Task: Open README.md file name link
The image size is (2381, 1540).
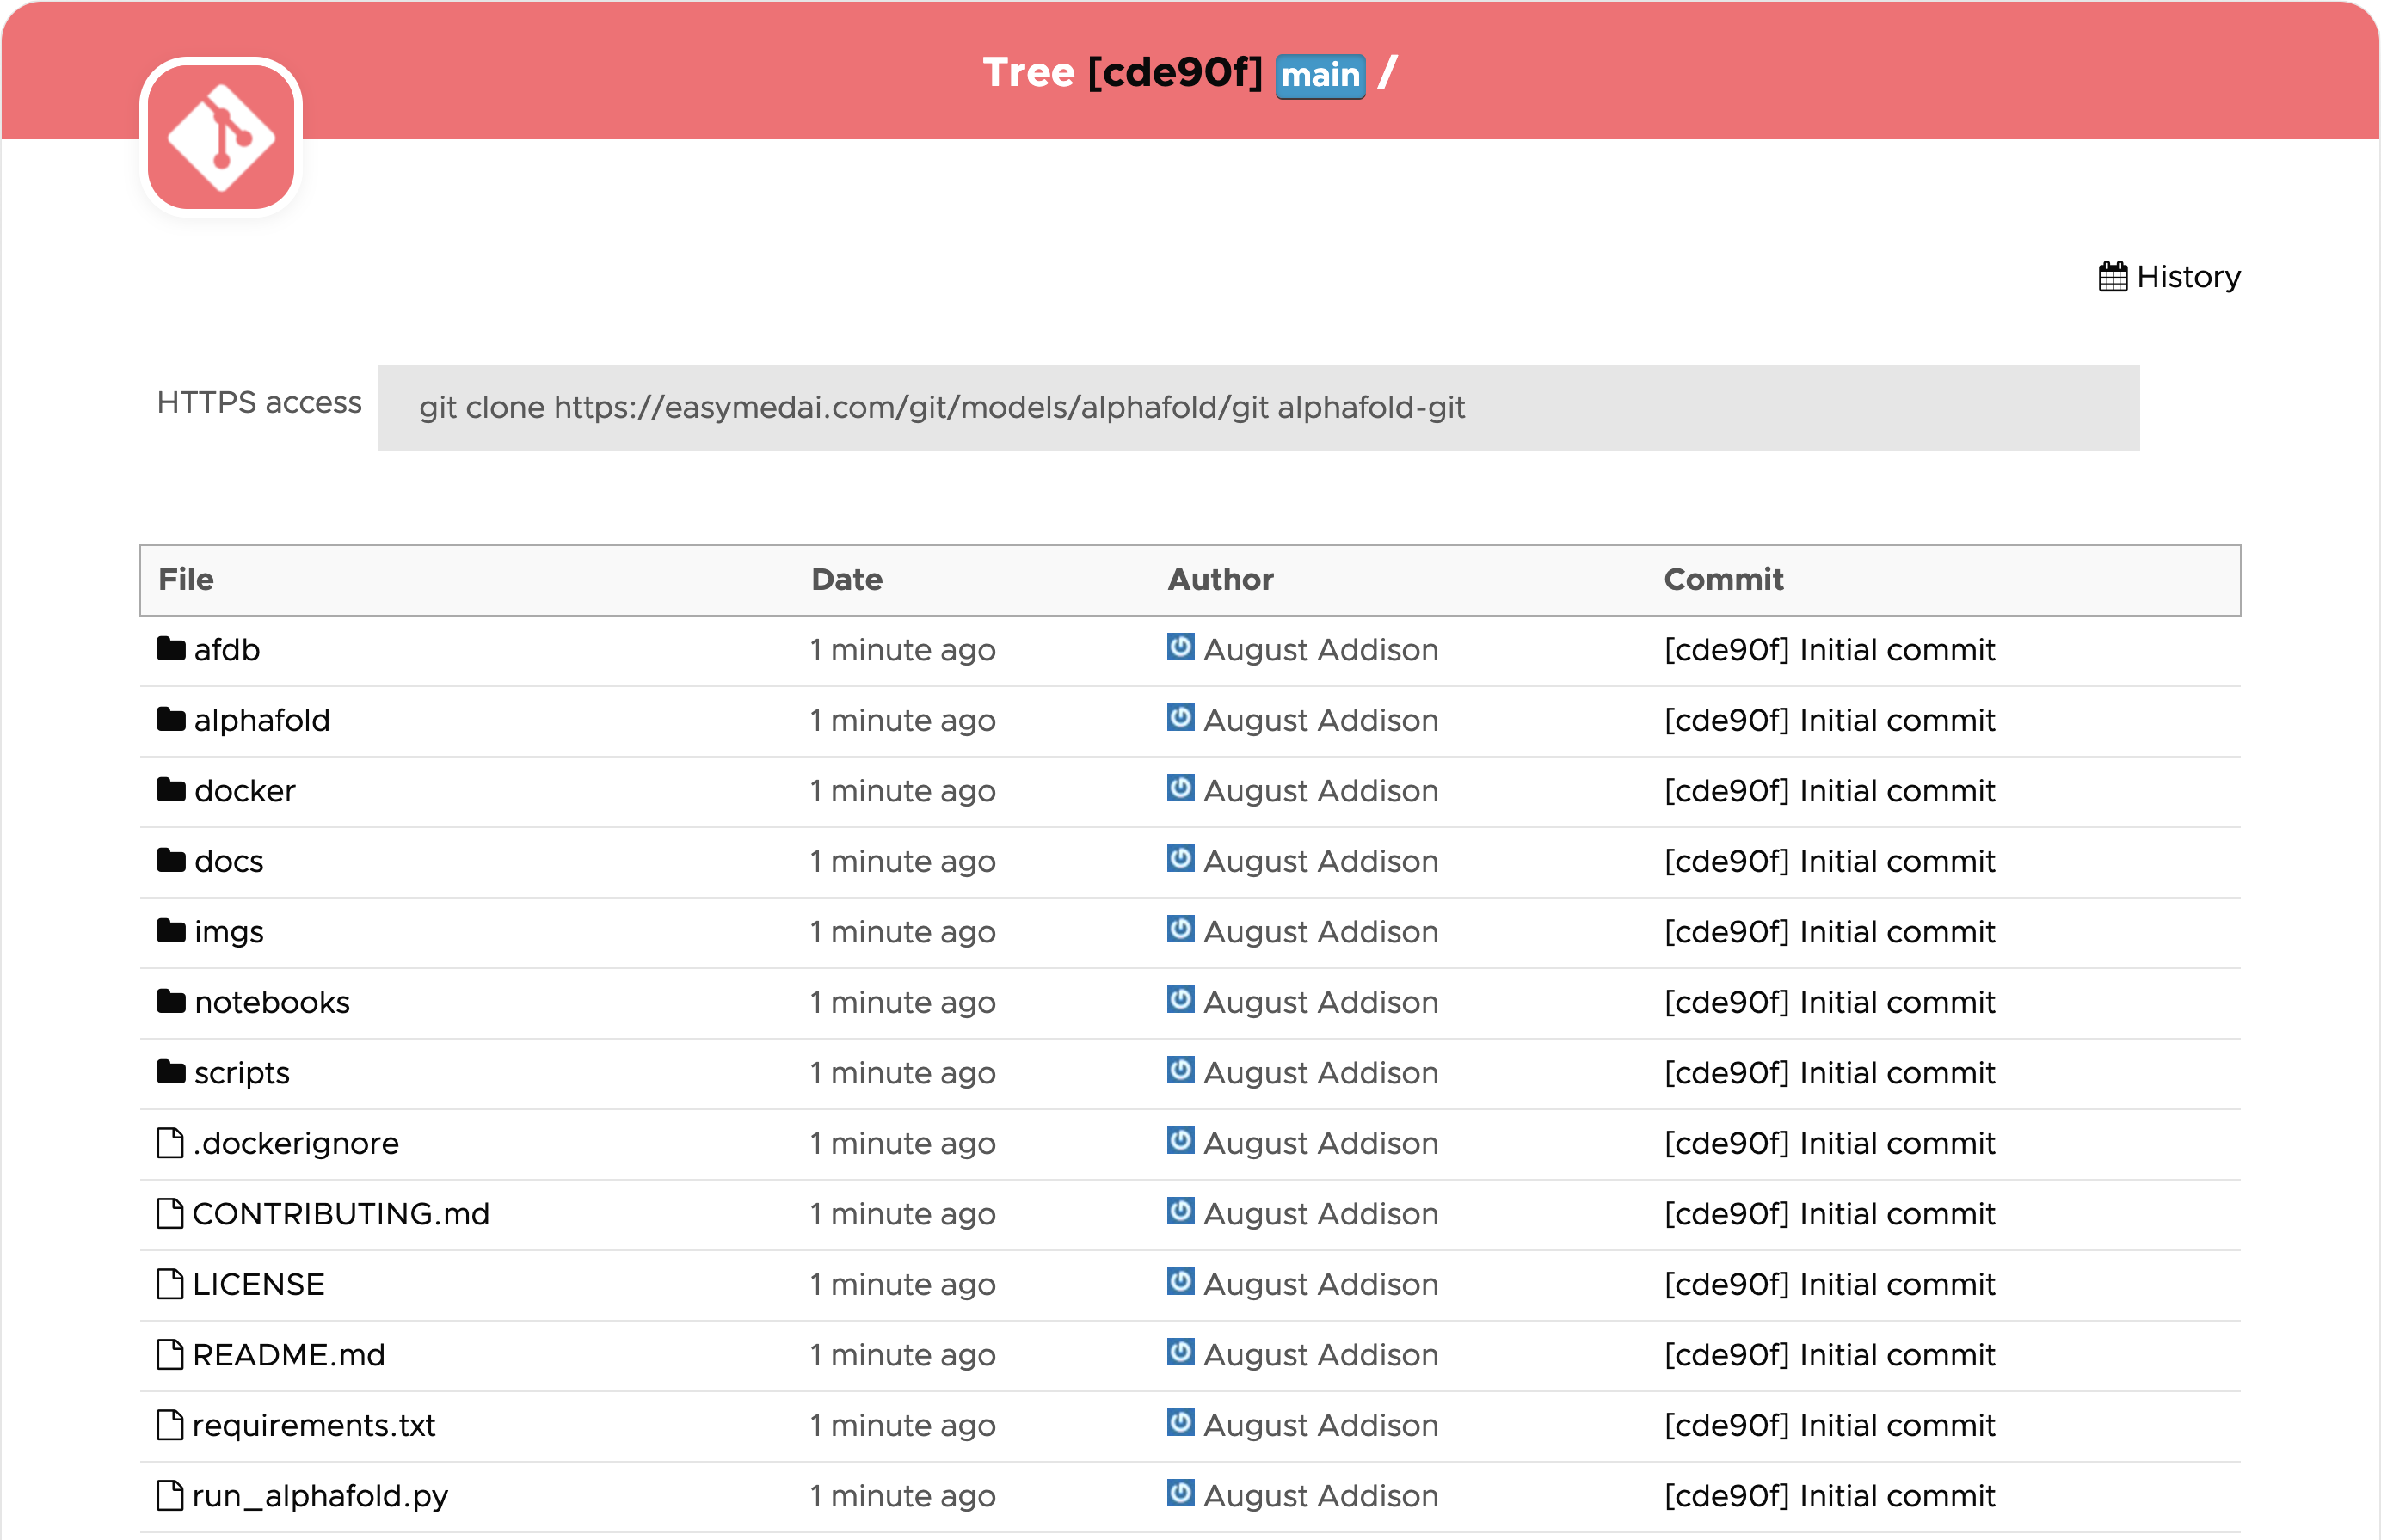Action: coord(289,1355)
